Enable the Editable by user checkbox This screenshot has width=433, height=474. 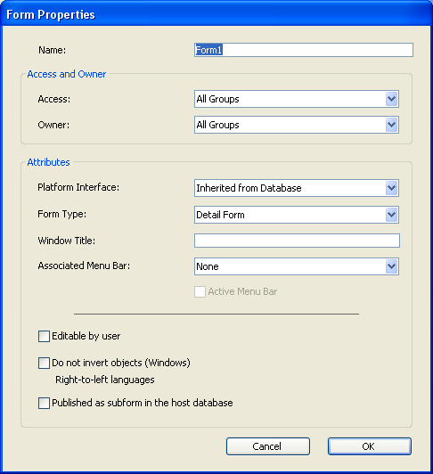[x=44, y=336]
